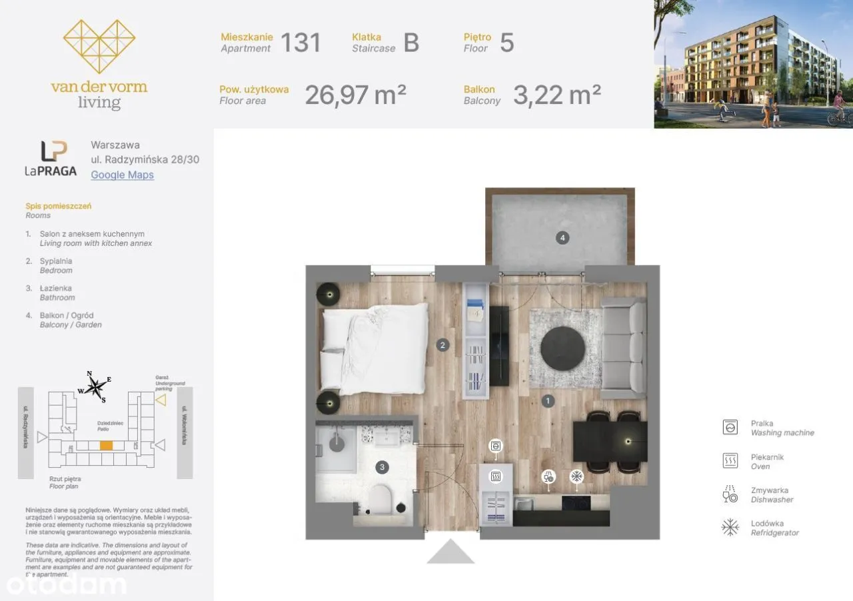Open the Google Maps link
The image size is (853, 601).
(x=122, y=175)
